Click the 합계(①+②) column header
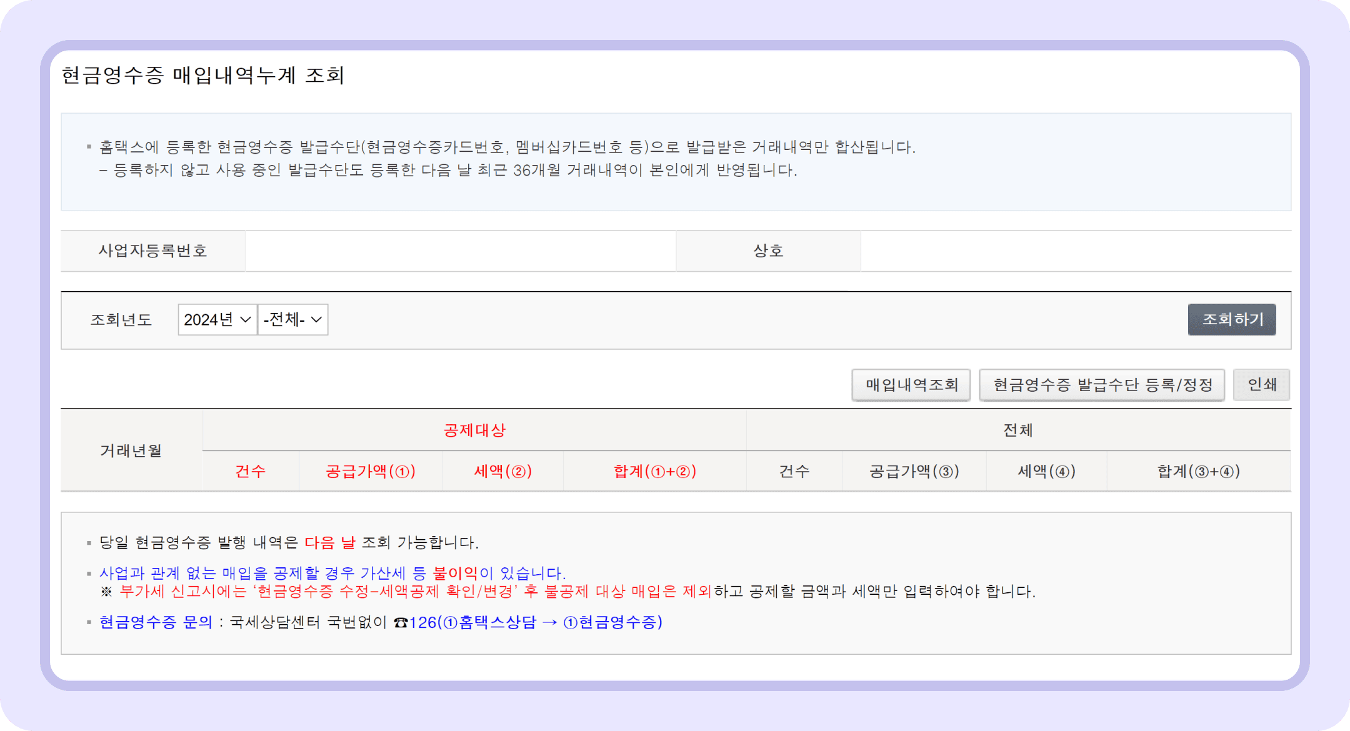This screenshot has width=1350, height=731. tap(655, 471)
